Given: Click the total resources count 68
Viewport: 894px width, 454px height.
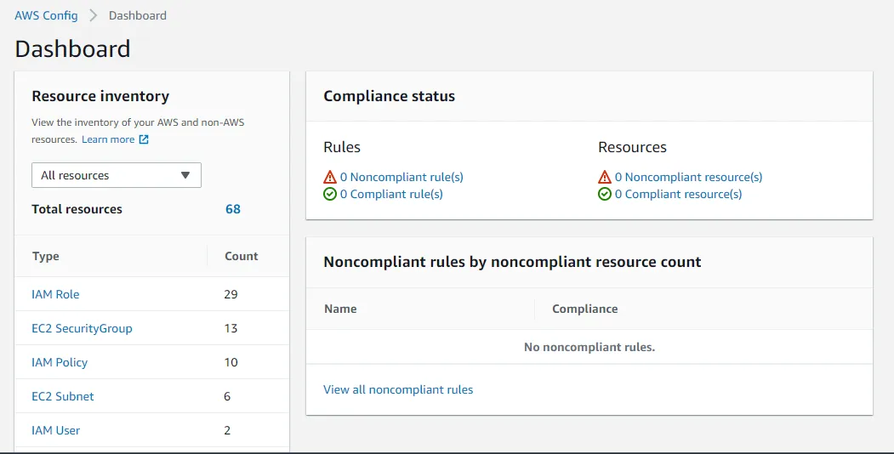Looking at the screenshot, I should click(233, 209).
